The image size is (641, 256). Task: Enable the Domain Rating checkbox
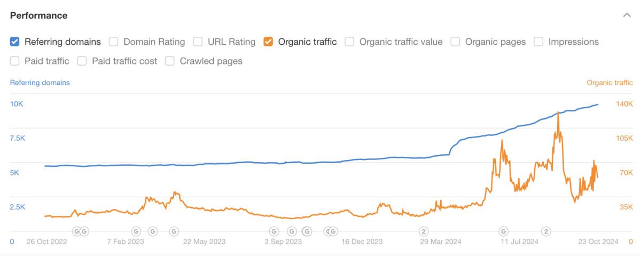pyautogui.click(x=114, y=42)
